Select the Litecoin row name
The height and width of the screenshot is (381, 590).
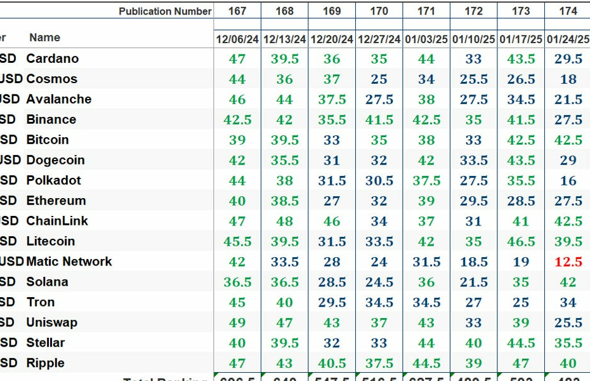coord(50,241)
